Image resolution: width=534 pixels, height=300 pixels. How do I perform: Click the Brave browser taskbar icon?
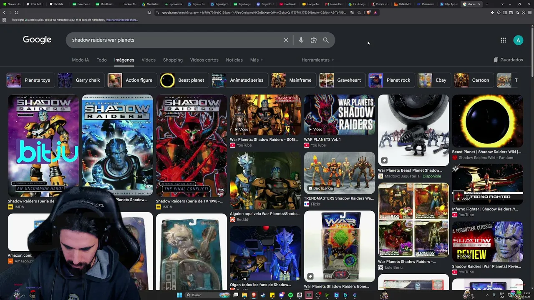coord(254,295)
